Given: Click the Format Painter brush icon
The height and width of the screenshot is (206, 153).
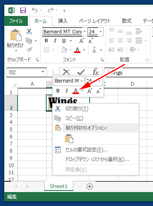Looking at the screenshot, I should pos(29,50).
